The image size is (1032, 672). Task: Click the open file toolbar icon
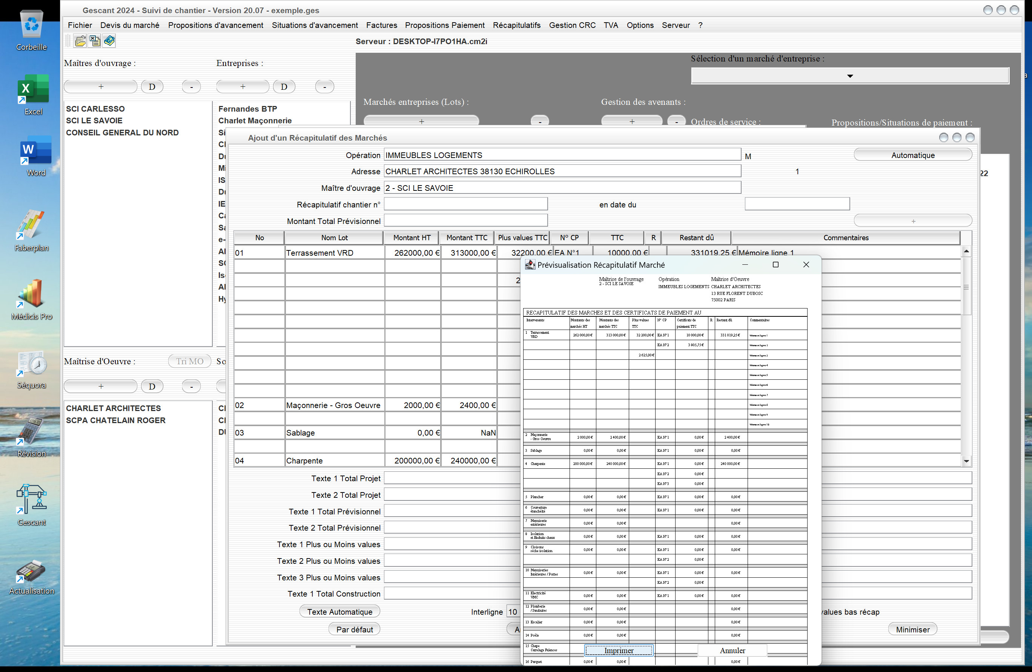tap(80, 41)
